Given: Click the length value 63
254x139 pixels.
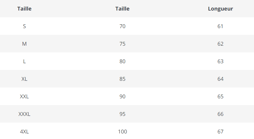Looking at the screenshot, I should pos(220,61).
